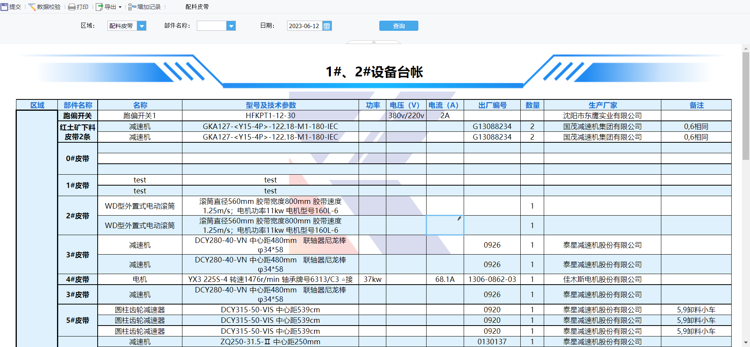Select the 2A current cell
The width and height of the screenshot is (750, 347).
point(445,116)
